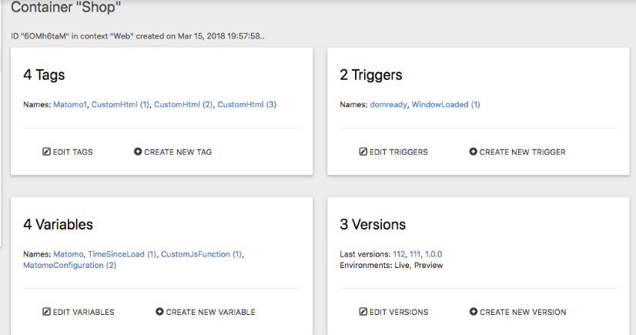Click the plus icon for Create New Version
The width and height of the screenshot is (636, 335).
pos(473,312)
